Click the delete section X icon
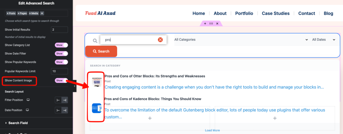This screenshot has height=134, width=343. click(217, 24)
